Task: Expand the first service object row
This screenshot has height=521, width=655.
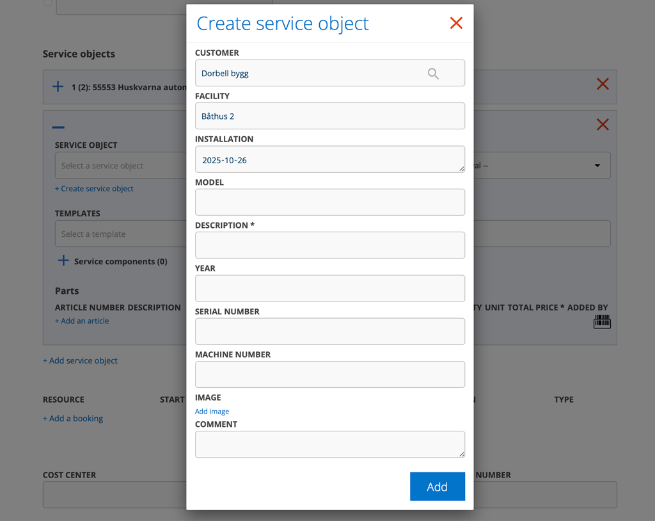Action: 58,86
